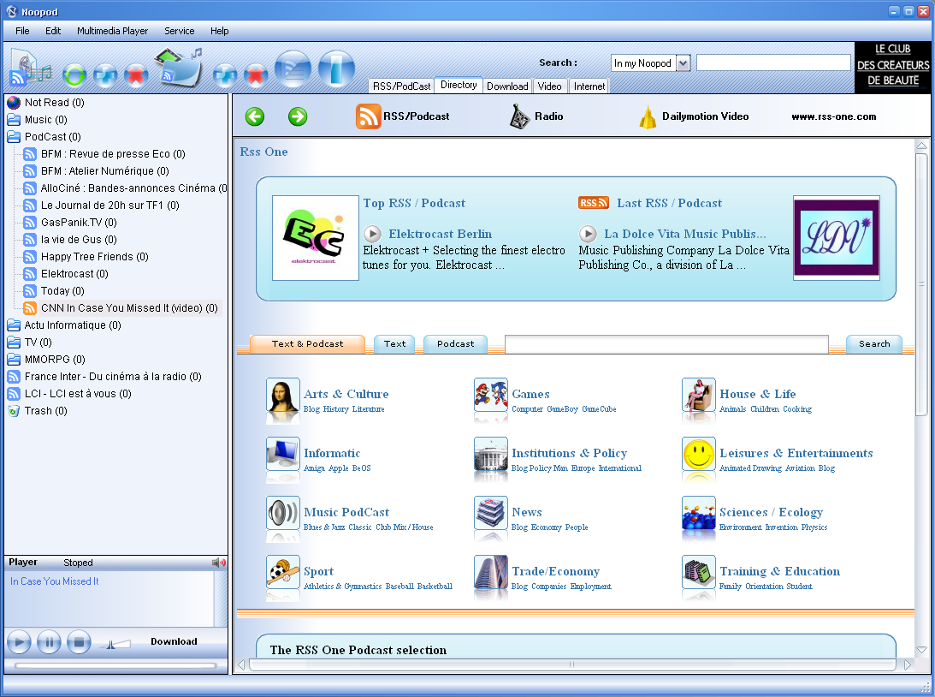Click the round RSS list toolbar icon
935x697 pixels.
point(293,69)
